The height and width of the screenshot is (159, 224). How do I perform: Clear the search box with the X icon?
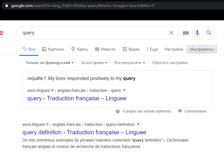[171, 33]
